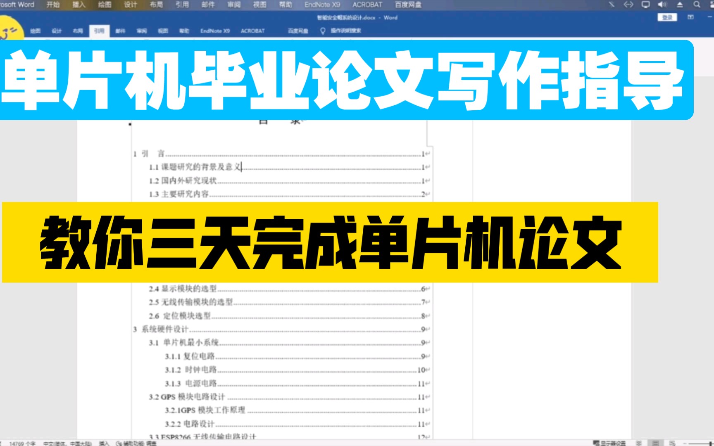Image resolution: width=714 pixels, height=446 pixels.
Task: Click TOC entry 3 系统硬件设计
Action: coord(282,329)
